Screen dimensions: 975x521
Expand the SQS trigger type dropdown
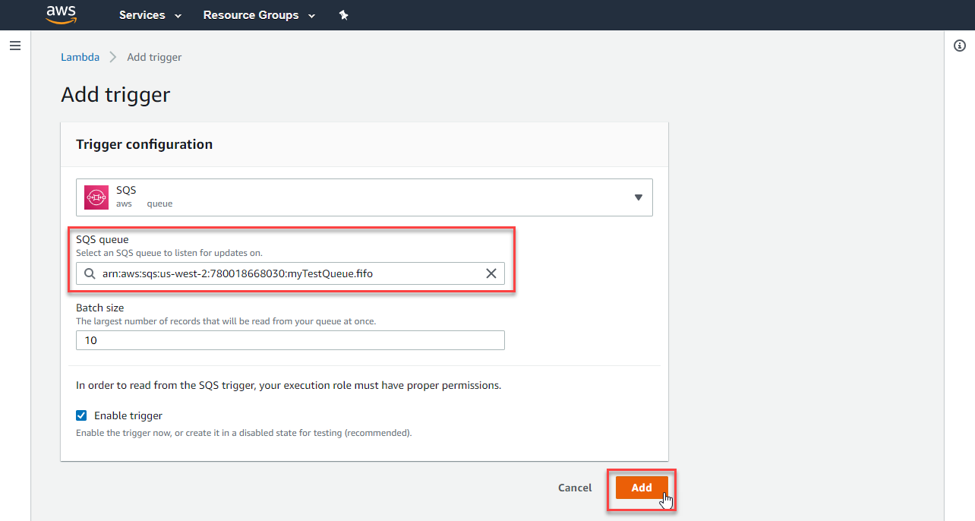coord(364,197)
